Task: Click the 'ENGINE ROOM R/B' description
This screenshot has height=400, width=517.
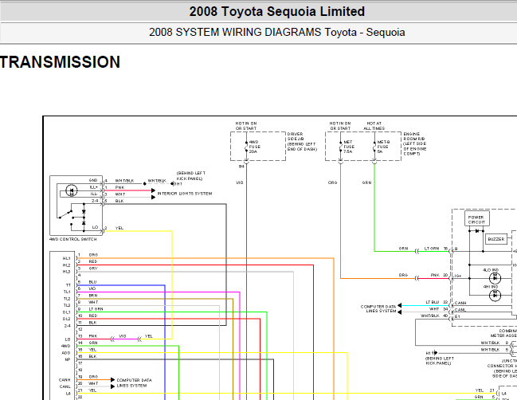Action: click(x=415, y=143)
